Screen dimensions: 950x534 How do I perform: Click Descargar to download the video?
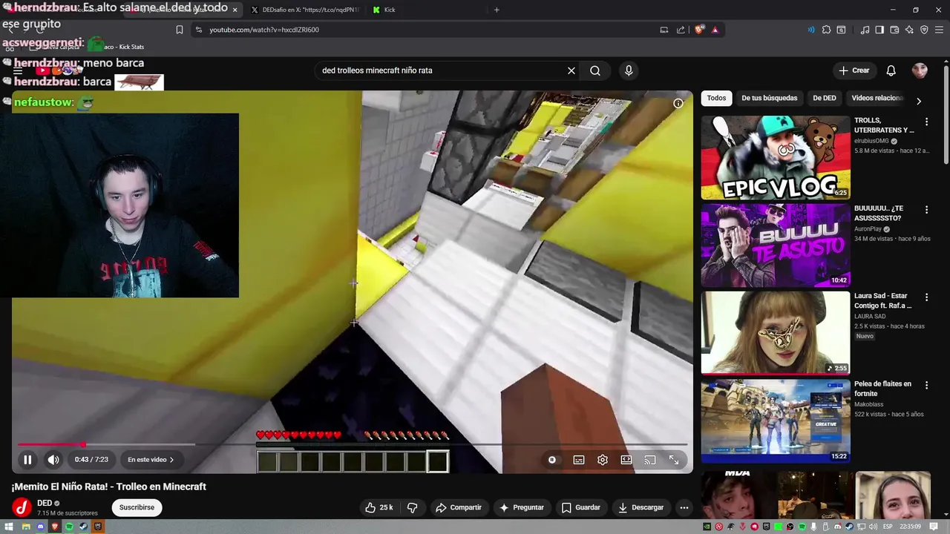641,507
